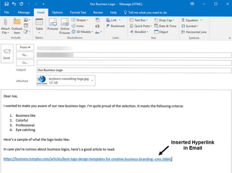Expand the From account dropdown
Screen dimensions: 232x173
pos(25,48)
